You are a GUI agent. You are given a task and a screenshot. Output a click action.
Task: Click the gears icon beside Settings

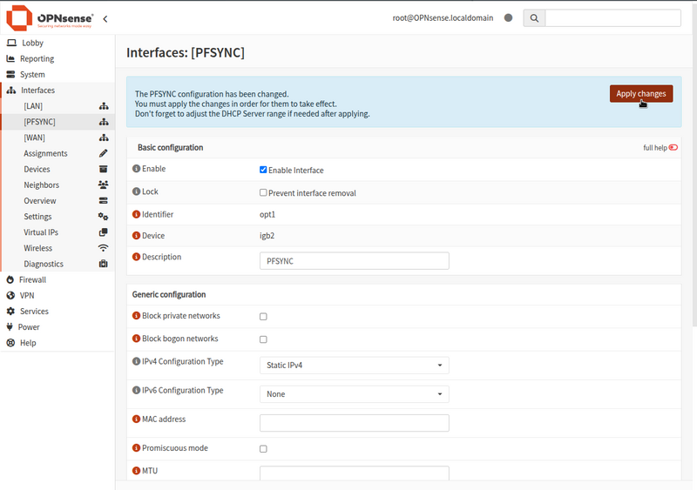tap(103, 217)
